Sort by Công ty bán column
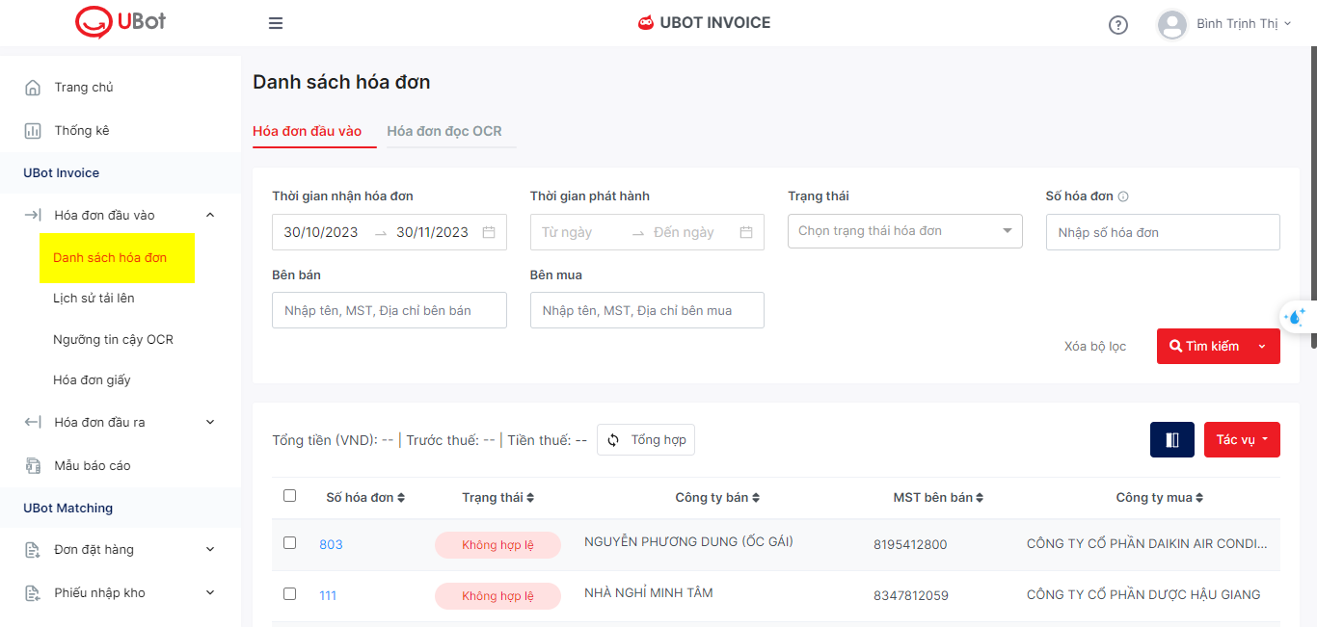This screenshot has height=627, width=1317. (x=717, y=498)
